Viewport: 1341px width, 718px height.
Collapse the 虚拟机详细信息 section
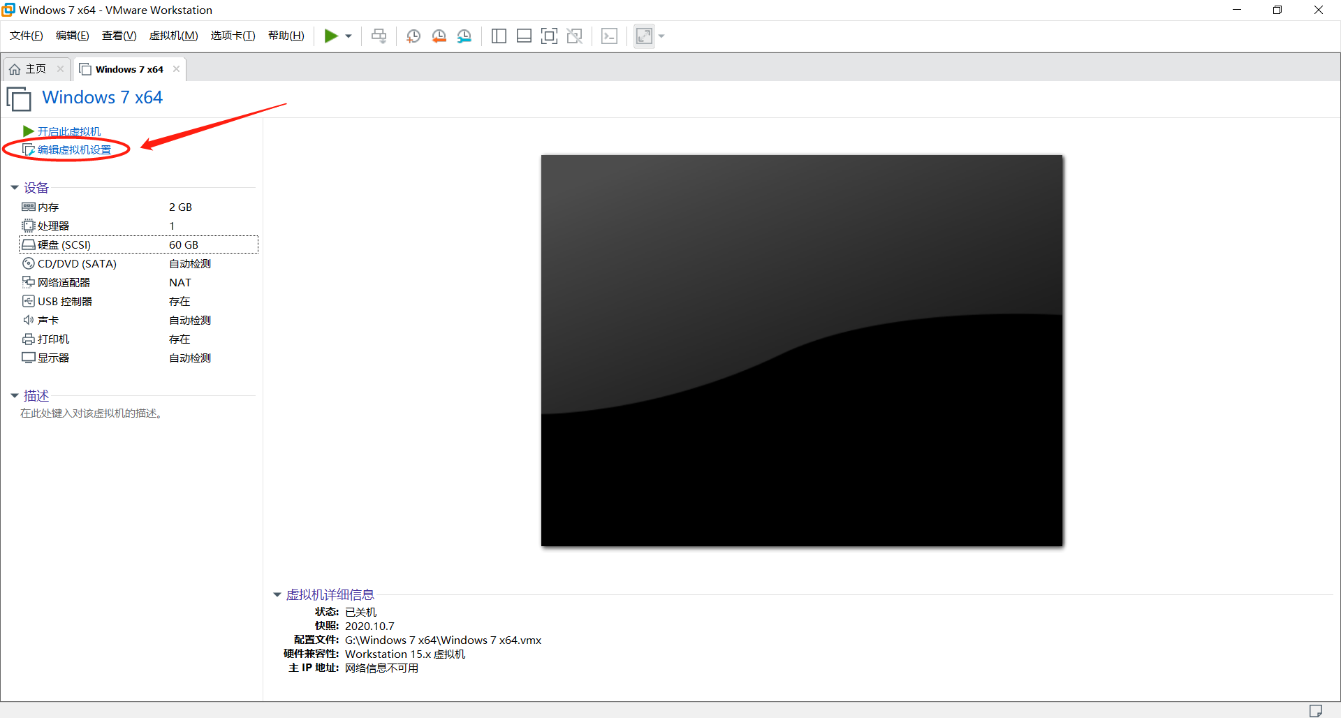click(x=277, y=594)
